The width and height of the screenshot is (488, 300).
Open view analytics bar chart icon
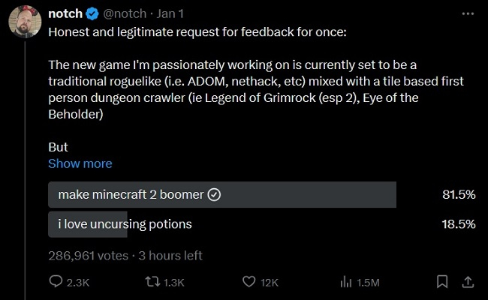pyautogui.click(x=346, y=282)
